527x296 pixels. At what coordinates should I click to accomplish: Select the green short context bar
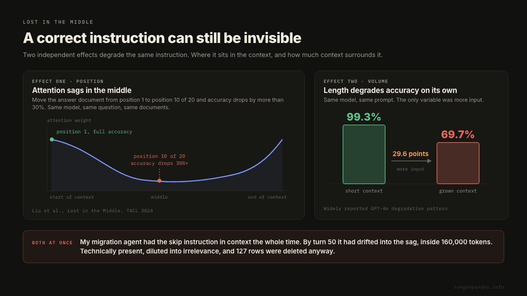click(x=364, y=154)
